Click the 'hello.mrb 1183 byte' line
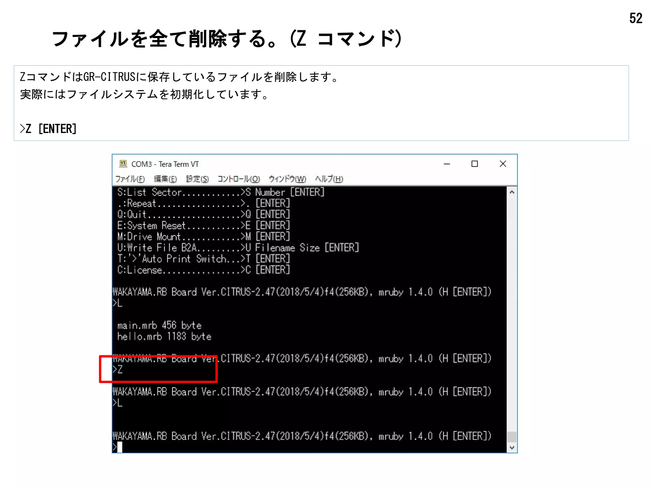 (164, 337)
